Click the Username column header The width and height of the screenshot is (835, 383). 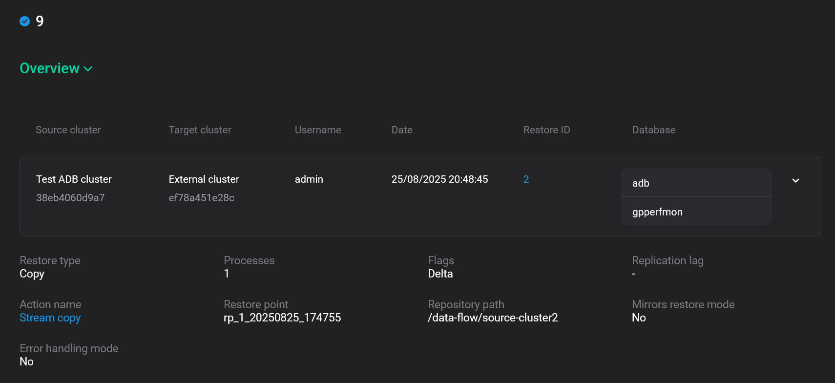(318, 130)
